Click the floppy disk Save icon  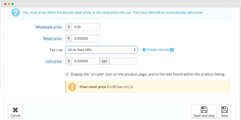click(224, 110)
